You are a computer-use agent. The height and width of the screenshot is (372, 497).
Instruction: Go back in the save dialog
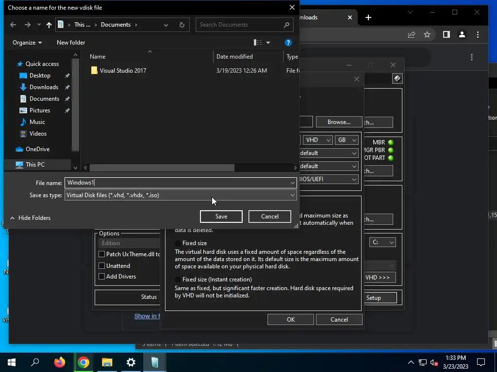13,25
